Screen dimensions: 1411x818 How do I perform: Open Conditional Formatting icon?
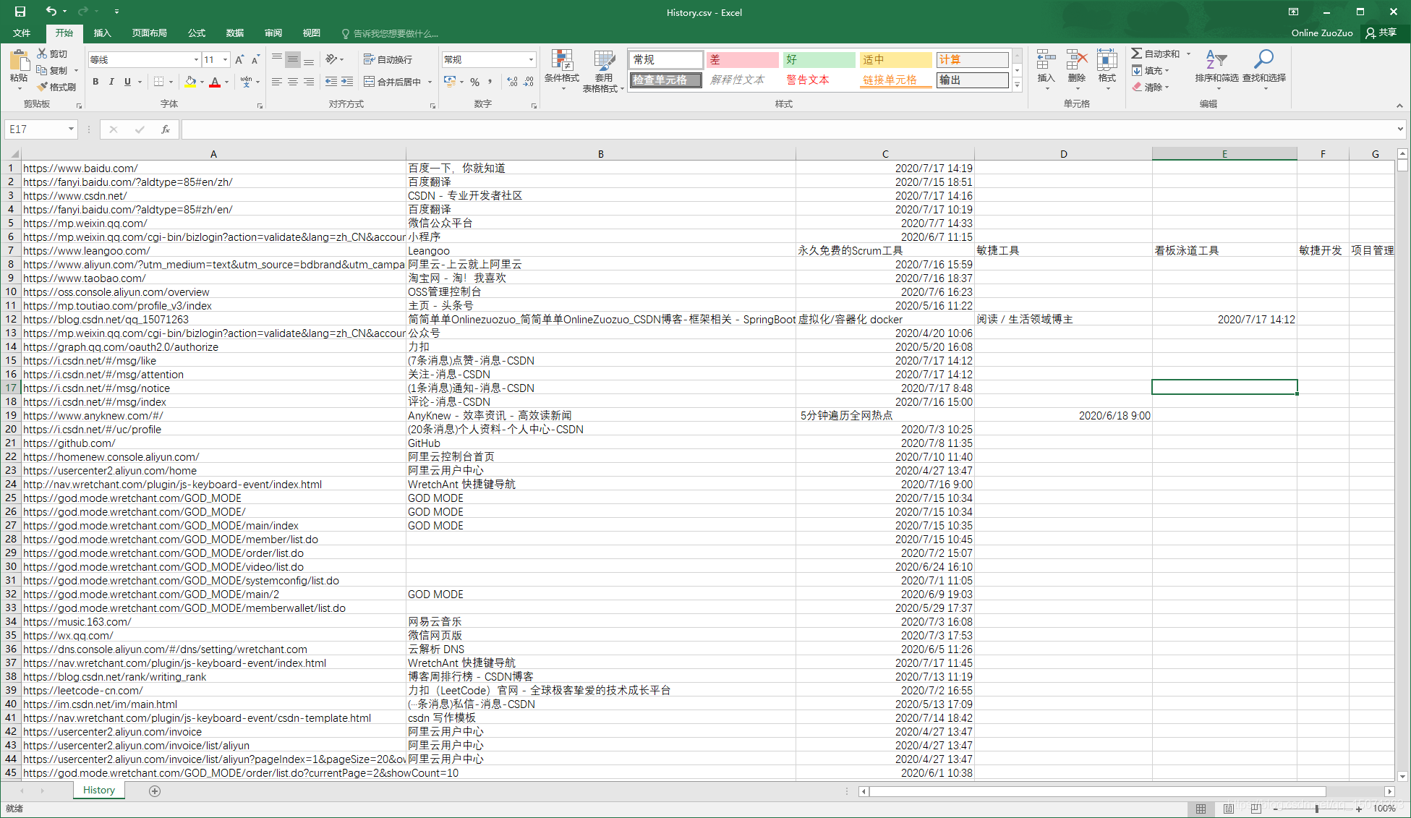[562, 61]
